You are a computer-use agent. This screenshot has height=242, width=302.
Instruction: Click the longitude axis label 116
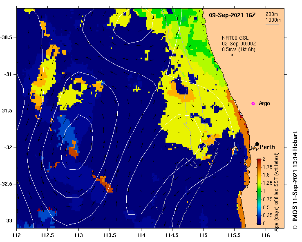(x=266, y=235)
